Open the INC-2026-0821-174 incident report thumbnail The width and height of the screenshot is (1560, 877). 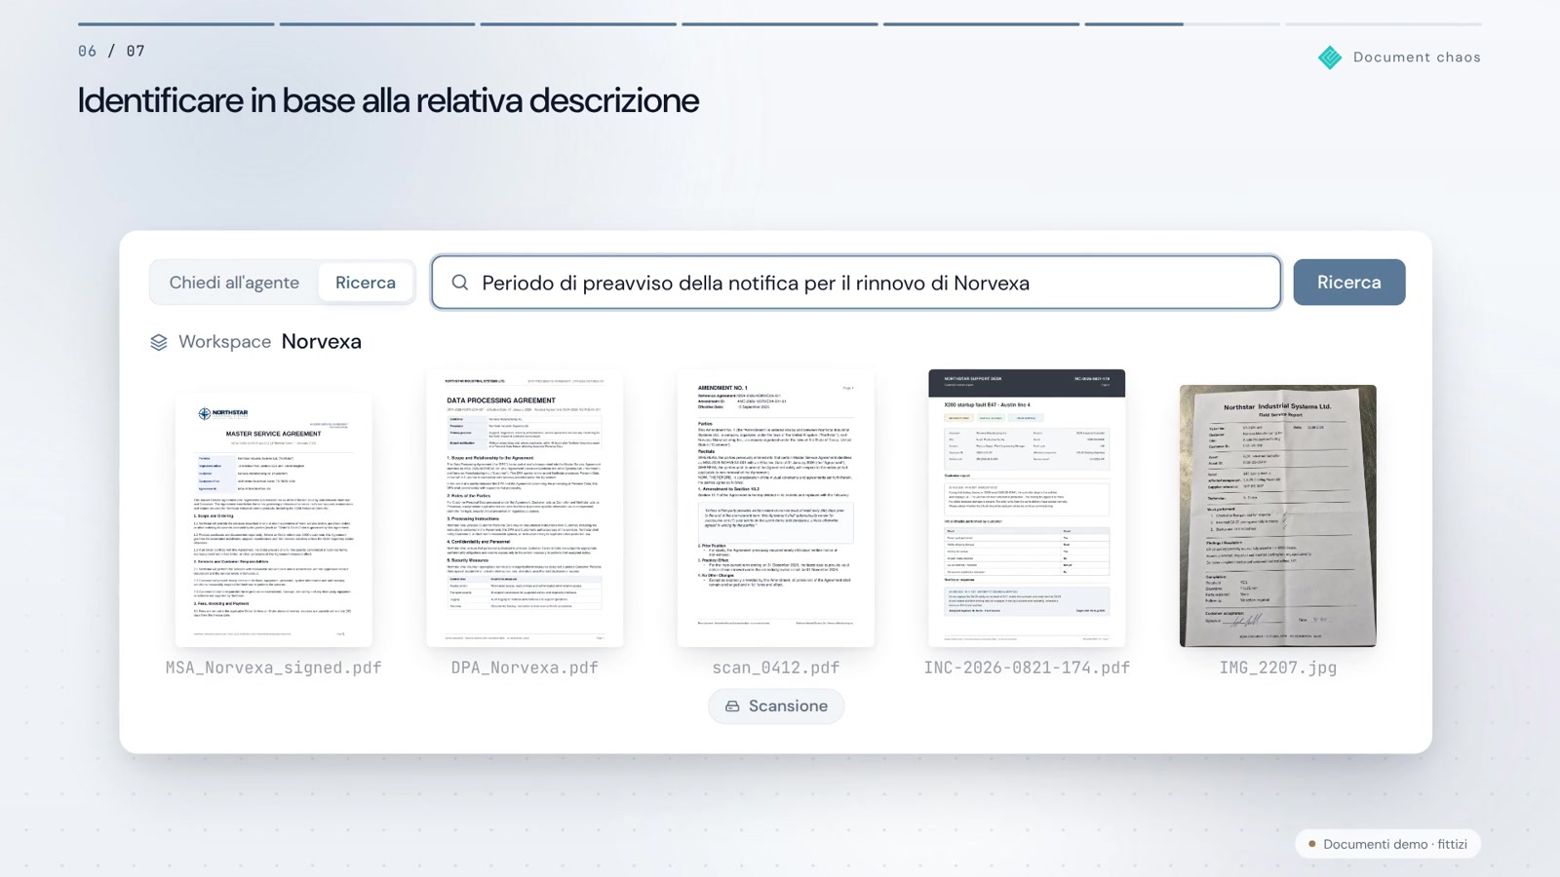pyautogui.click(x=1027, y=508)
